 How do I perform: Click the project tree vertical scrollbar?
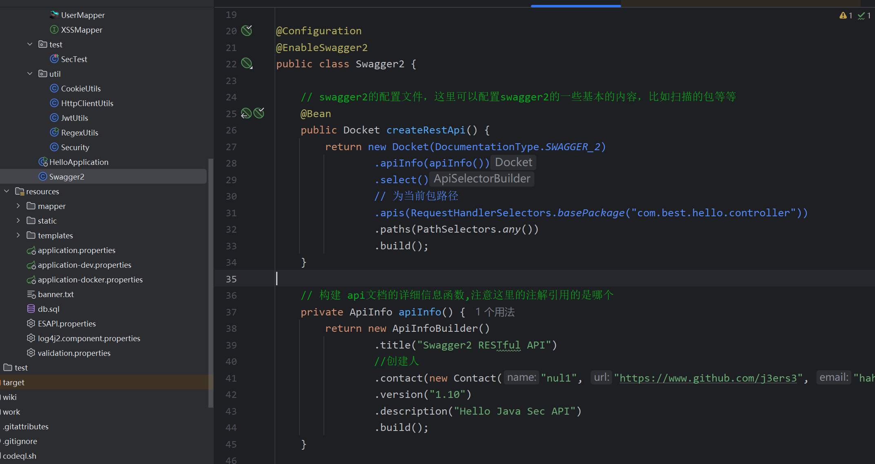[x=210, y=283]
